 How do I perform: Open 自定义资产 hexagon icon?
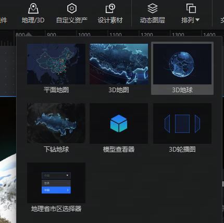click(72, 8)
